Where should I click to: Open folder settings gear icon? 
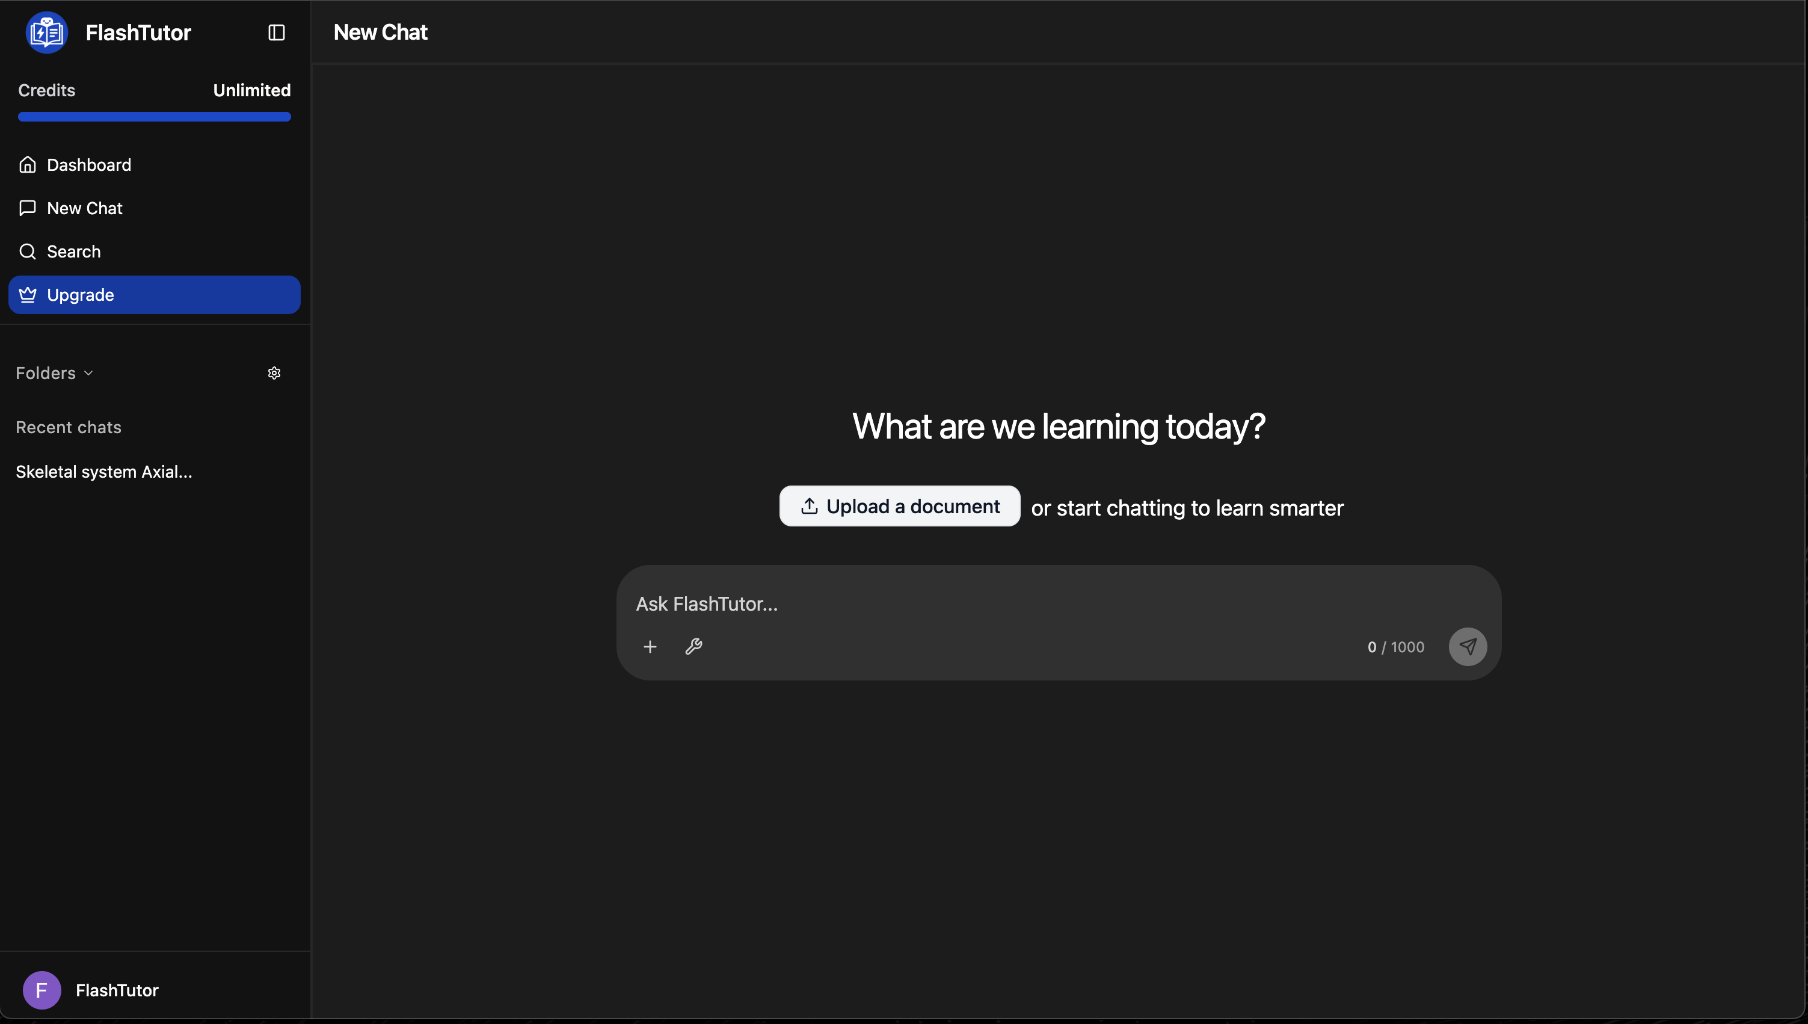pos(274,374)
